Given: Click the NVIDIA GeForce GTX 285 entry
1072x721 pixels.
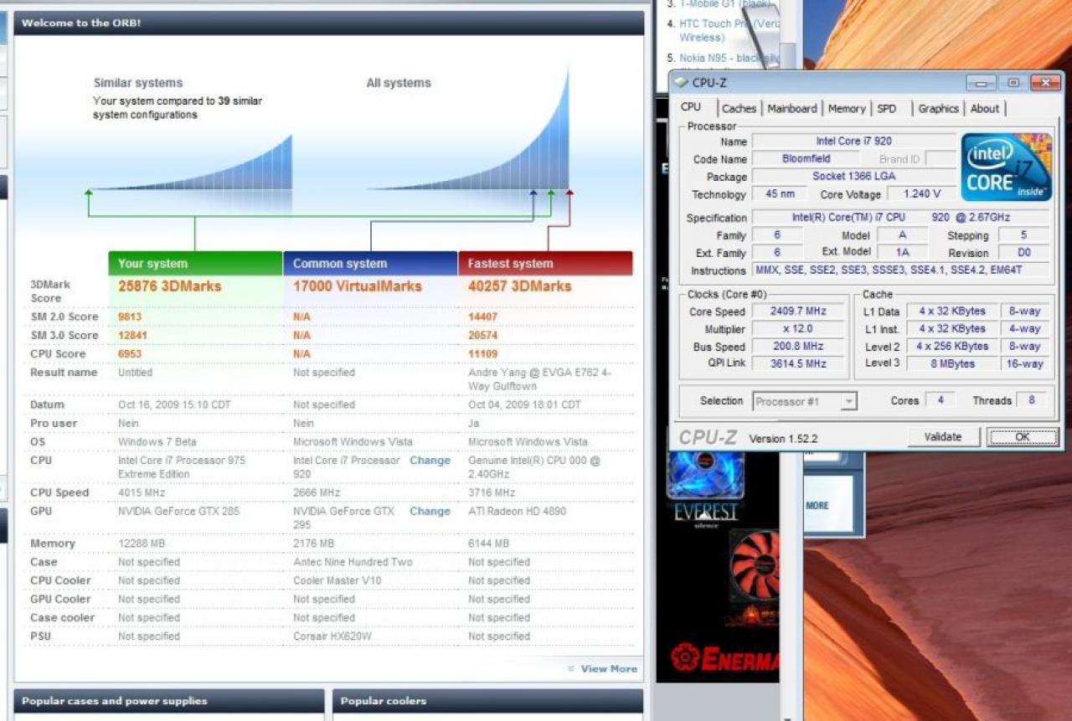Looking at the screenshot, I should point(178,511).
